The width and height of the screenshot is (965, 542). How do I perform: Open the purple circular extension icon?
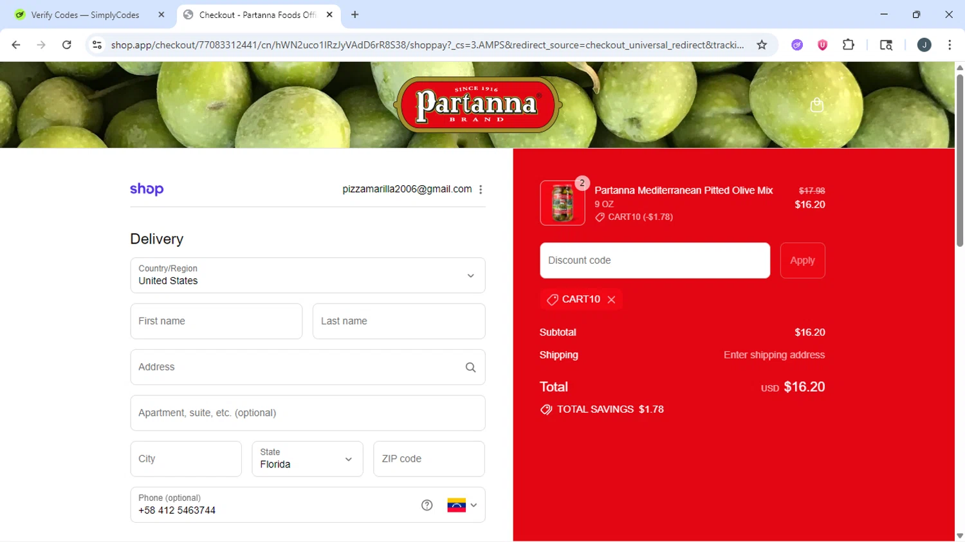click(x=797, y=45)
